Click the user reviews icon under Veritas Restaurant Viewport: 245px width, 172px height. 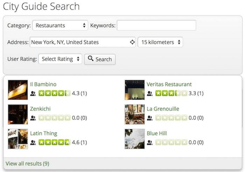pos(149,93)
